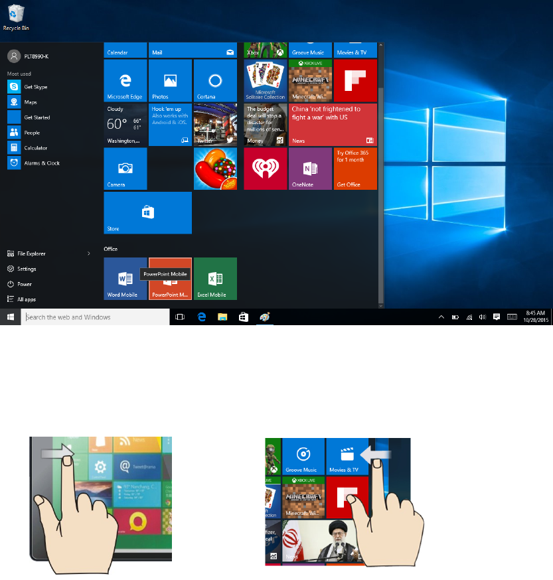Open the Hook 'em up phone tile
This screenshot has width=553, height=580.
pyautogui.click(x=170, y=125)
